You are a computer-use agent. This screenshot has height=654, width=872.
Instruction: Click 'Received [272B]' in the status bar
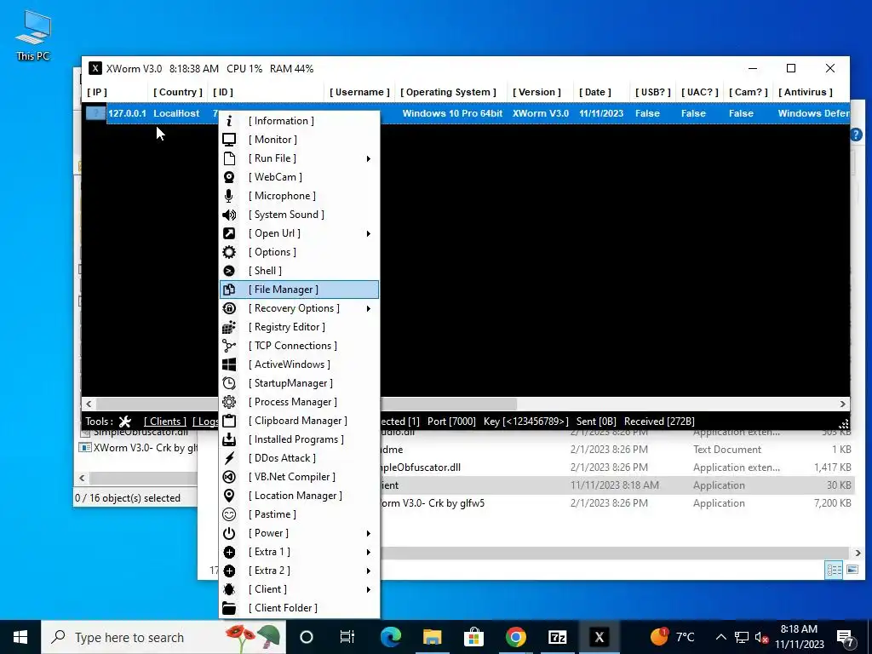tap(659, 422)
